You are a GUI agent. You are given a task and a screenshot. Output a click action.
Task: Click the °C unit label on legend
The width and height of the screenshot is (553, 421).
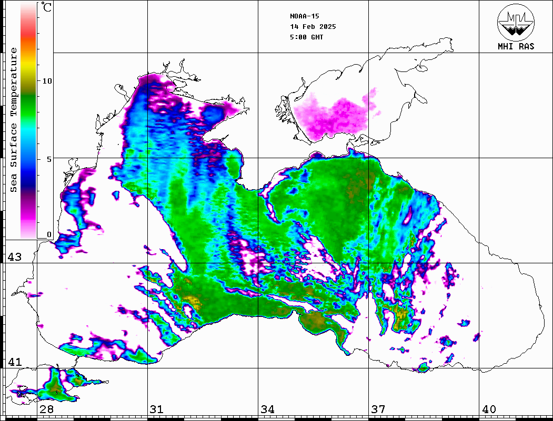click(x=46, y=7)
